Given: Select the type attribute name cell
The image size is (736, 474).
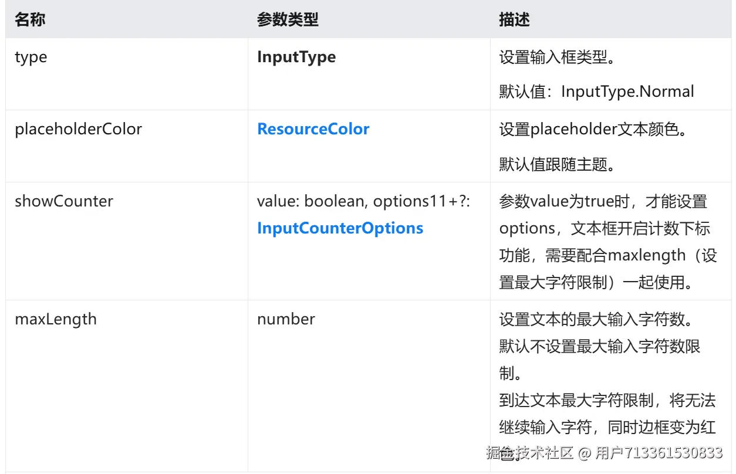Looking at the screenshot, I should tap(31, 57).
